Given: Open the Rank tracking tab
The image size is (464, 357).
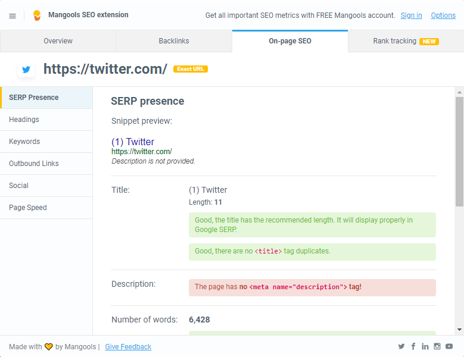Looking at the screenshot, I should click(406, 41).
